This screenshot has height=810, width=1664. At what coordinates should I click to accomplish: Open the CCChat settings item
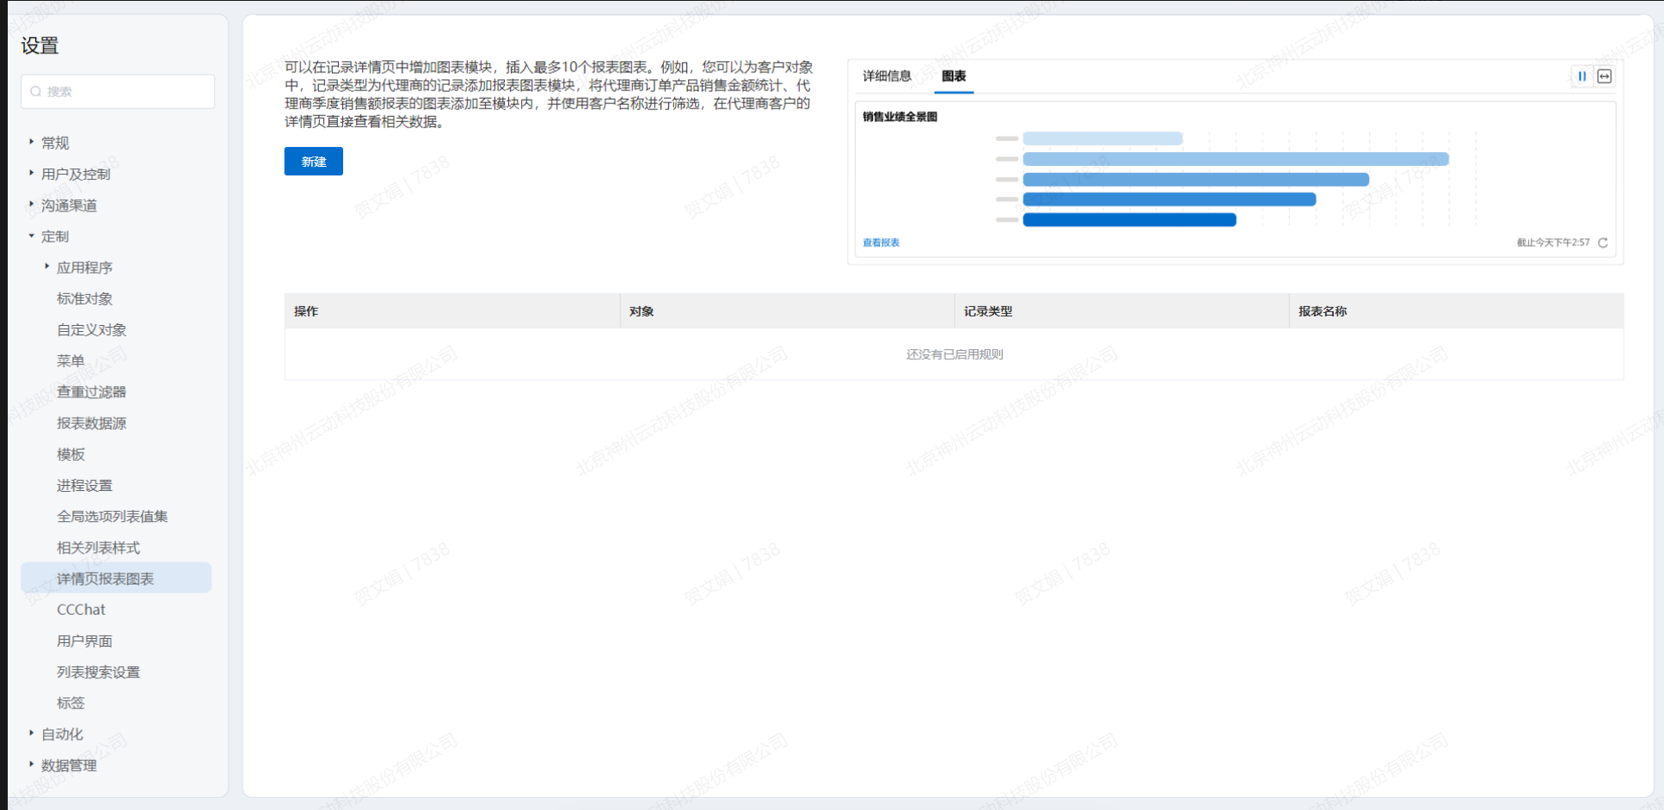(x=81, y=610)
